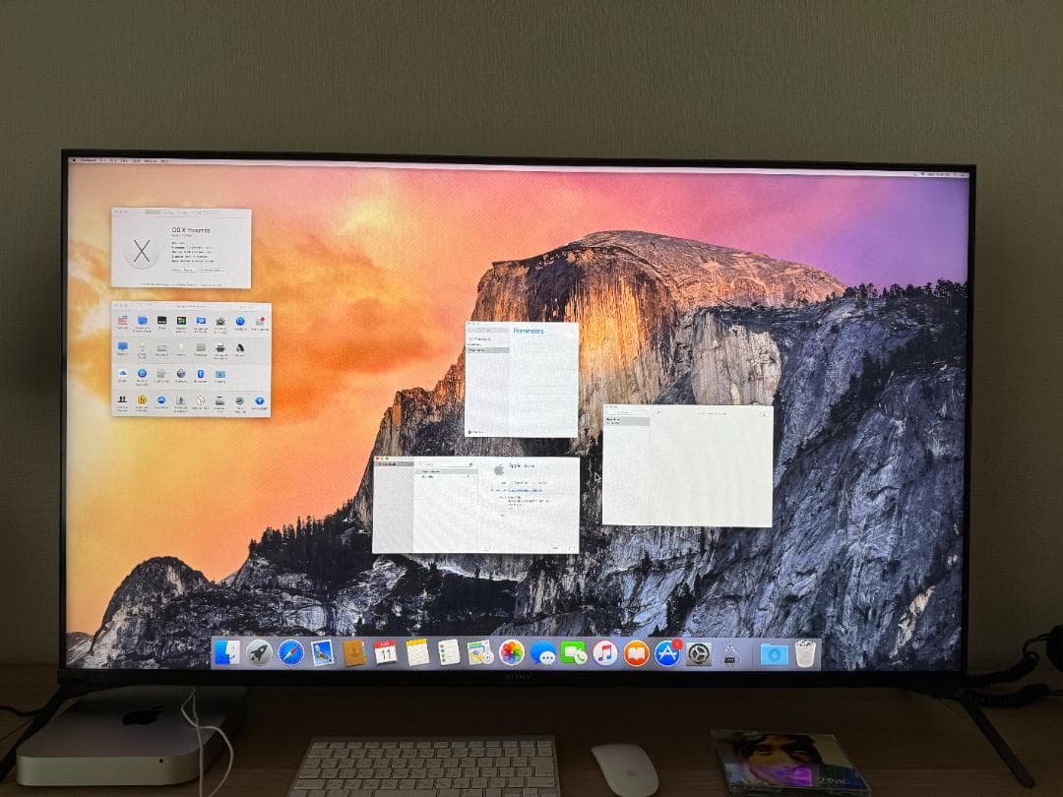The height and width of the screenshot is (797, 1063).
Task: Open Security & Privacy preferences
Action: pyautogui.click(x=221, y=322)
